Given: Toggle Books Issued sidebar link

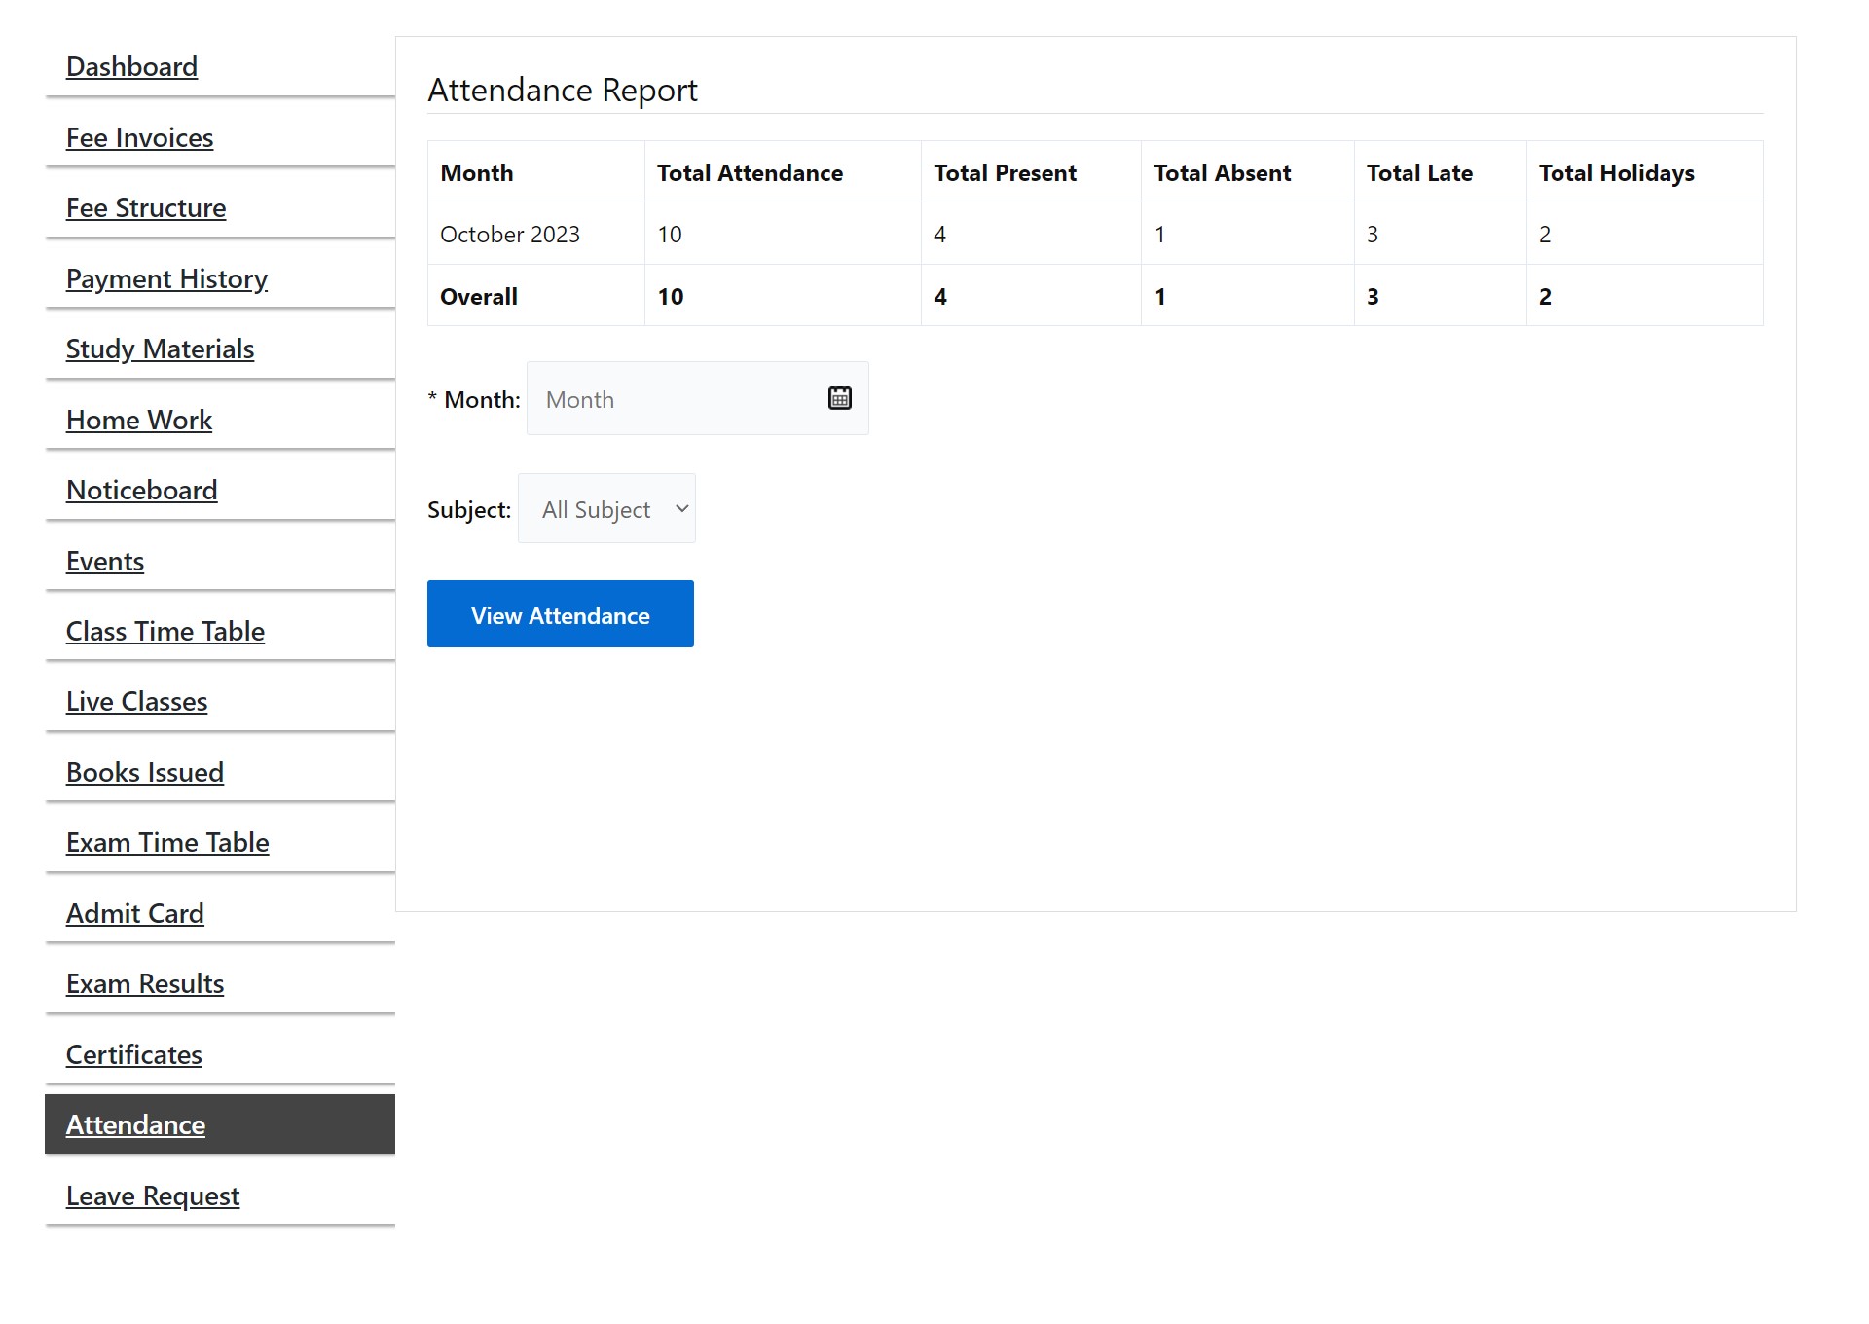Looking at the screenshot, I should [x=143, y=771].
